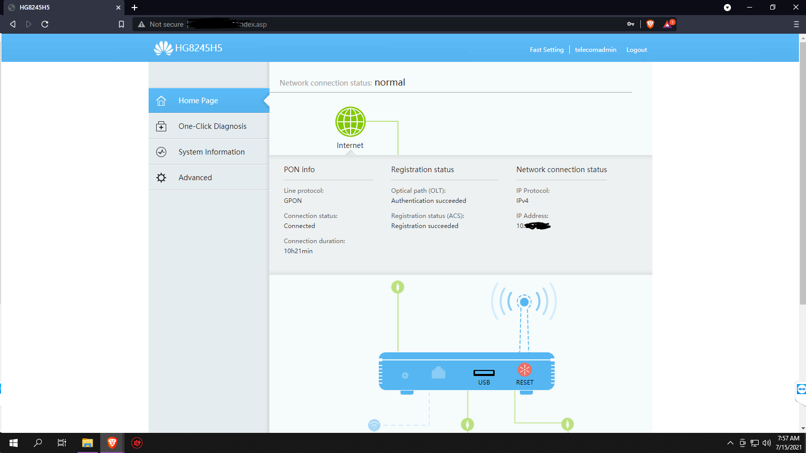Click the router power button circle
Image resolution: width=806 pixels, height=453 pixels.
pyautogui.click(x=405, y=375)
